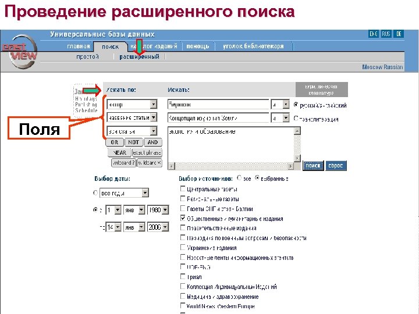Select выбранные sources radio button

(257, 178)
